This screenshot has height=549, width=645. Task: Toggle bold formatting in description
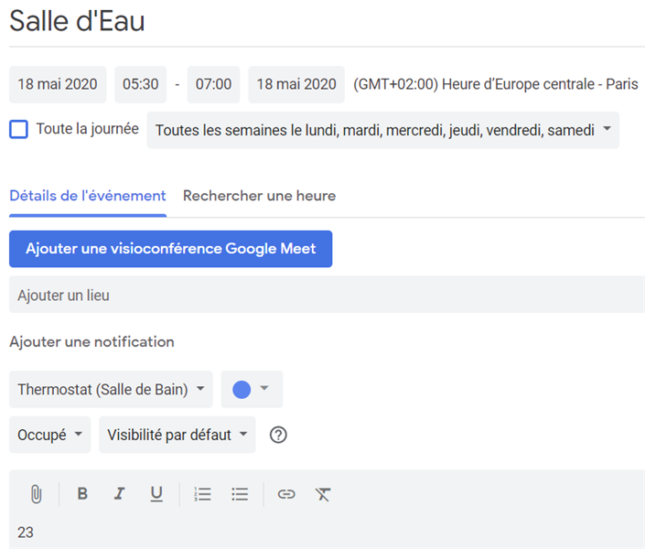click(x=82, y=494)
